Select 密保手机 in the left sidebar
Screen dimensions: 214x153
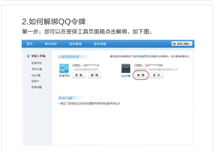[36, 63]
